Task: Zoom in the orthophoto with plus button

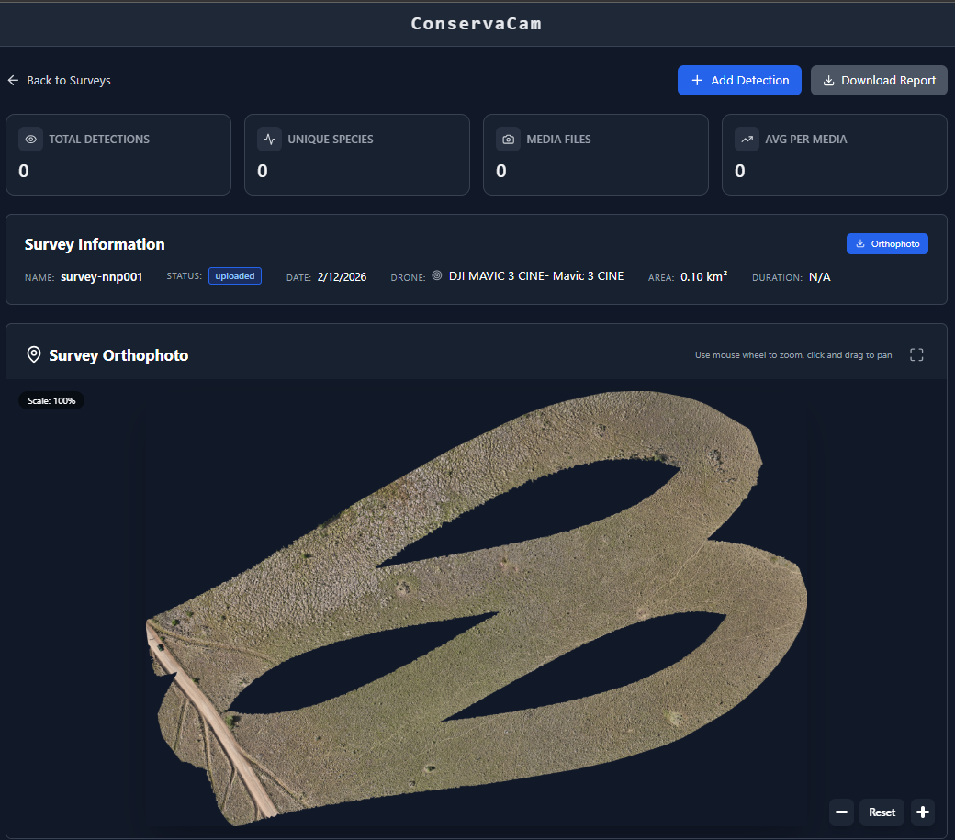Action: pos(923,812)
